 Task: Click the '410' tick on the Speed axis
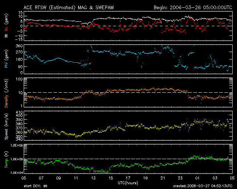(19, 112)
